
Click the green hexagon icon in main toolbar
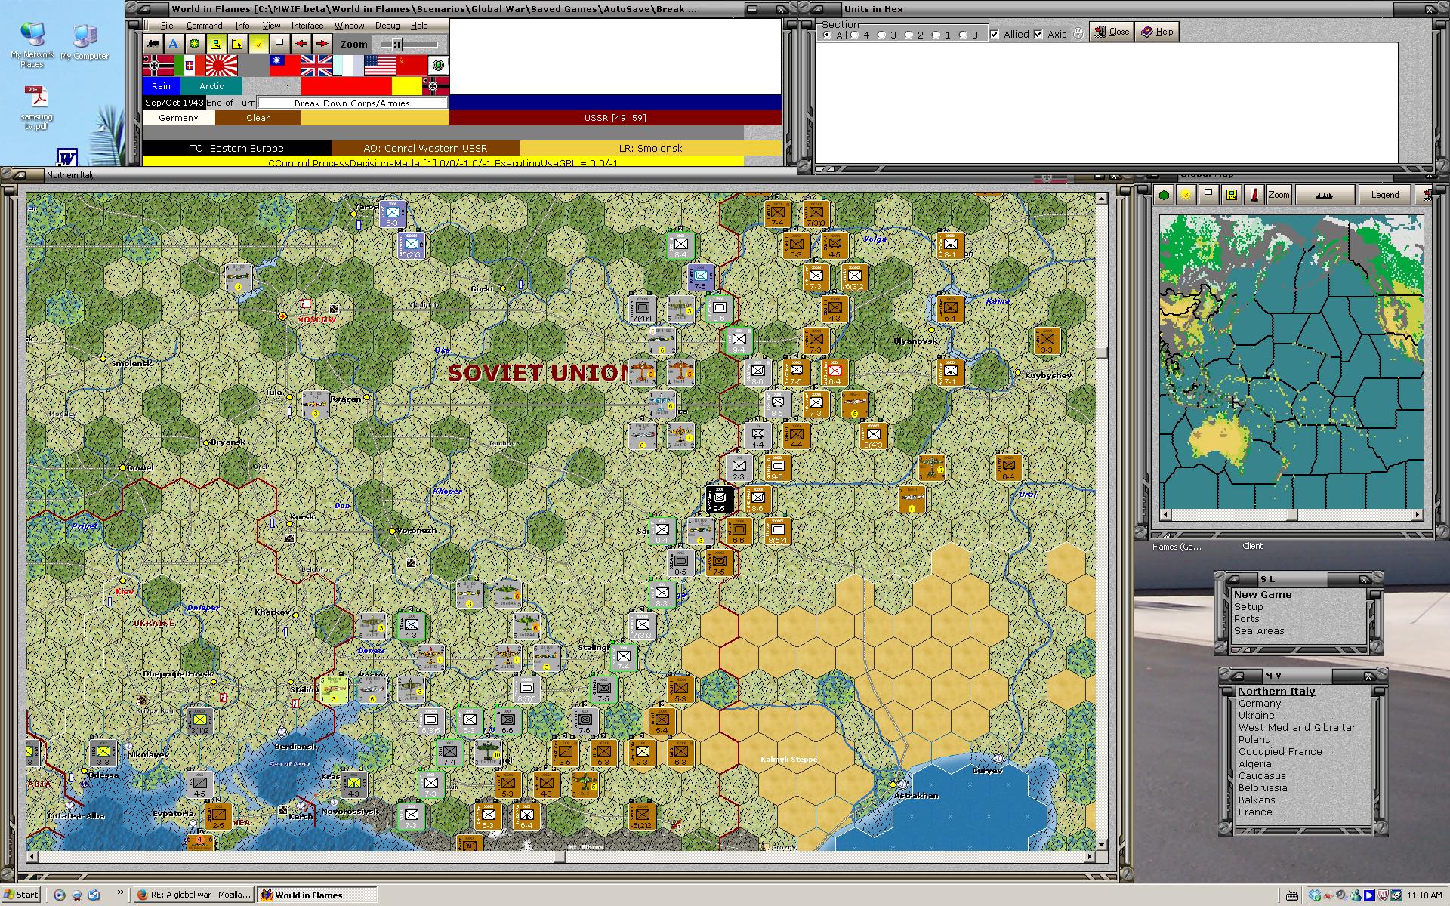point(195,44)
